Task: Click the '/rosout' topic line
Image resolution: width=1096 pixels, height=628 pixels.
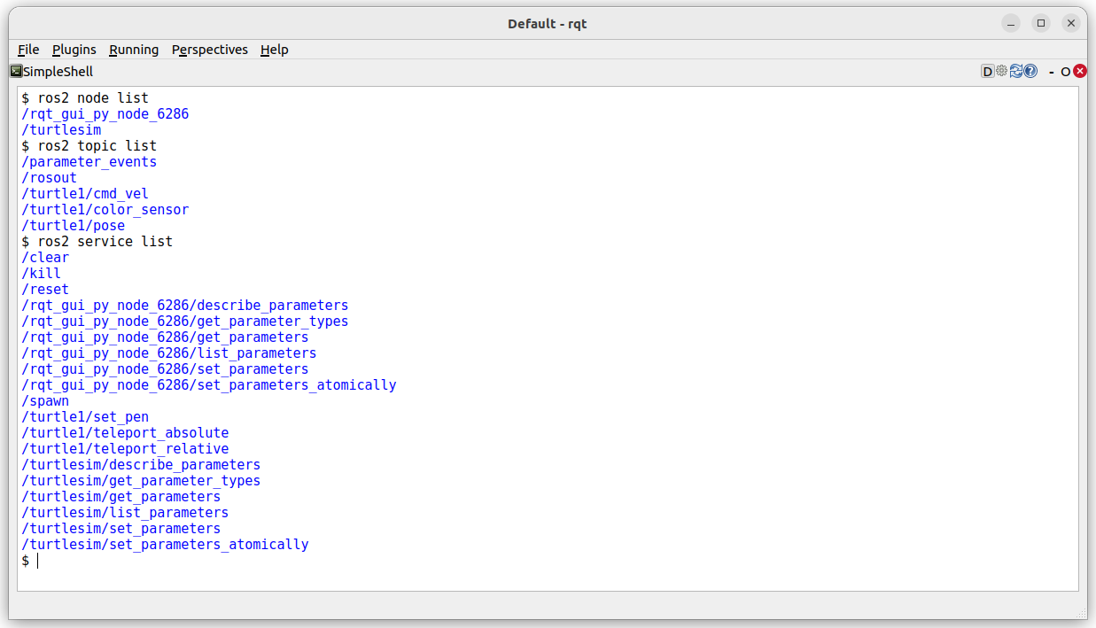Action: click(50, 177)
